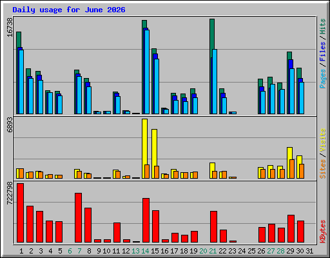Image resolution: width=330 pixels, height=258 pixels.
Task: Click day 1 on the x-axis
Action: point(21,251)
